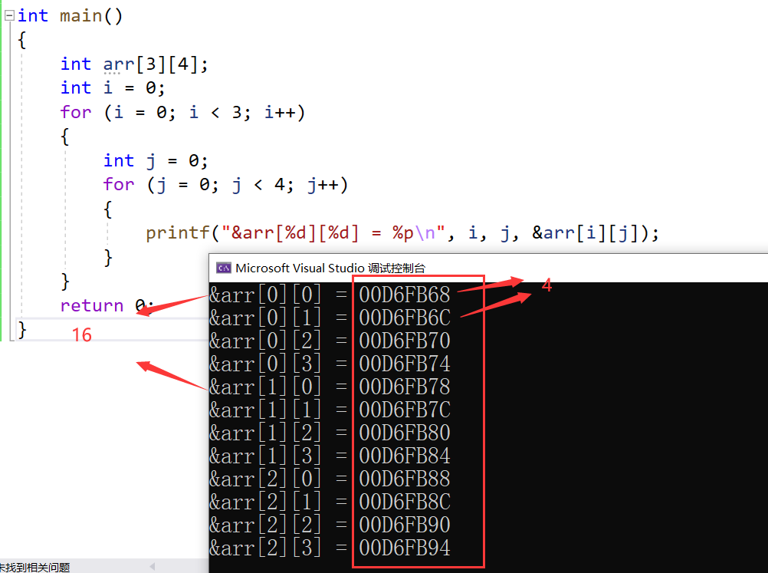Click the horizontal scrollbar left arrow
This screenshot has width=768, height=573.
[x=153, y=566]
